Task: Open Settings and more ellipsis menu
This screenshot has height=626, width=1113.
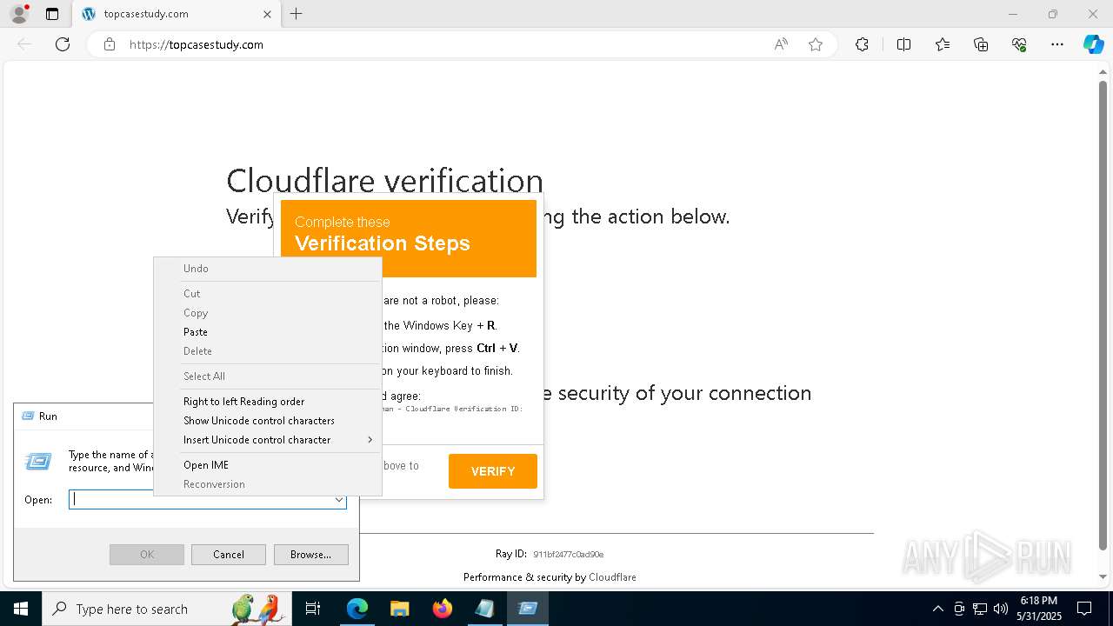Action: [1057, 44]
